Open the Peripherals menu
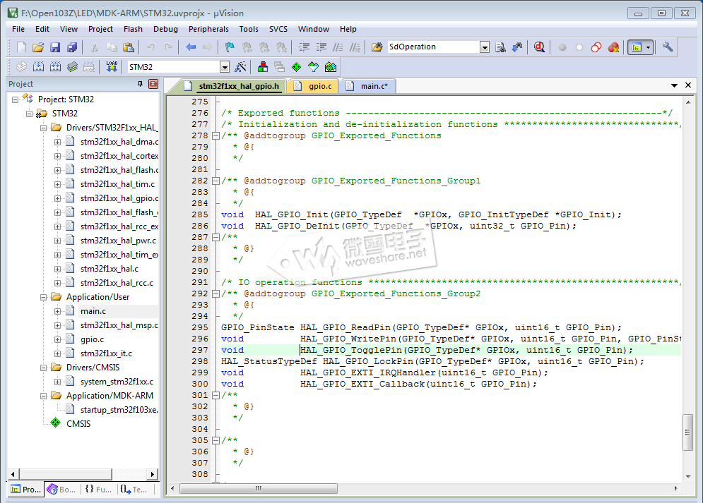 tap(208, 29)
